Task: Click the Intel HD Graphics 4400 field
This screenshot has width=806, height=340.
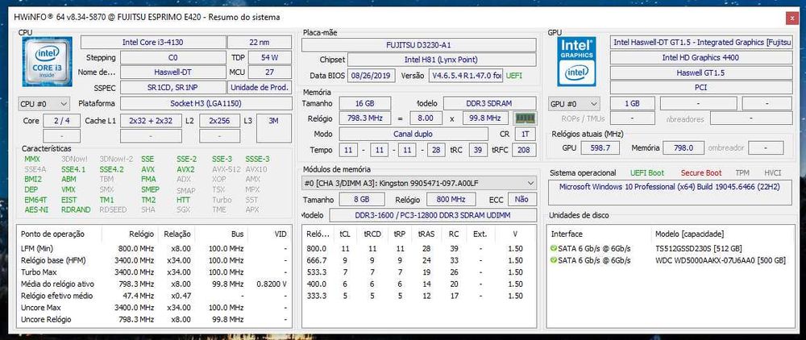Action: [x=700, y=57]
